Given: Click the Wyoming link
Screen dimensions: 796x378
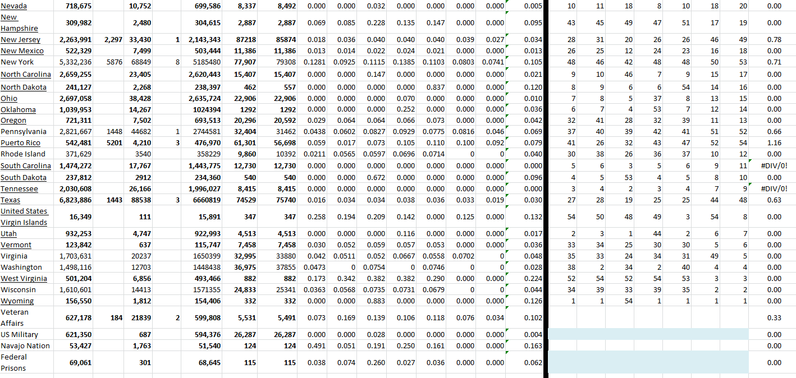Looking at the screenshot, I should pyautogui.click(x=17, y=301).
